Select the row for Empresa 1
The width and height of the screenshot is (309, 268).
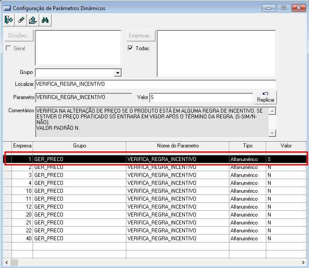[154, 159]
